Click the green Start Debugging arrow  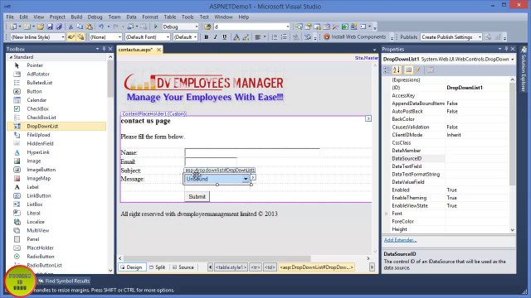156,26
